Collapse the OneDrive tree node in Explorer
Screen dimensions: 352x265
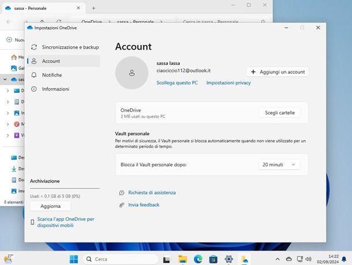5,79
